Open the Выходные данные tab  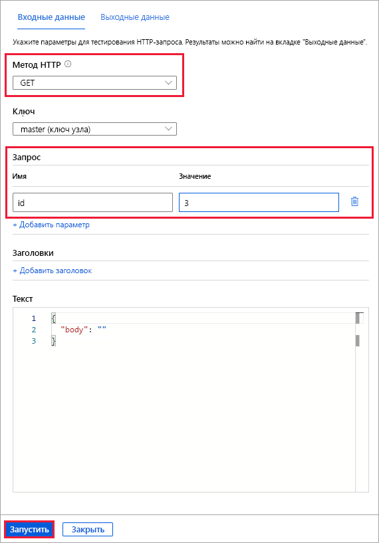[135, 17]
